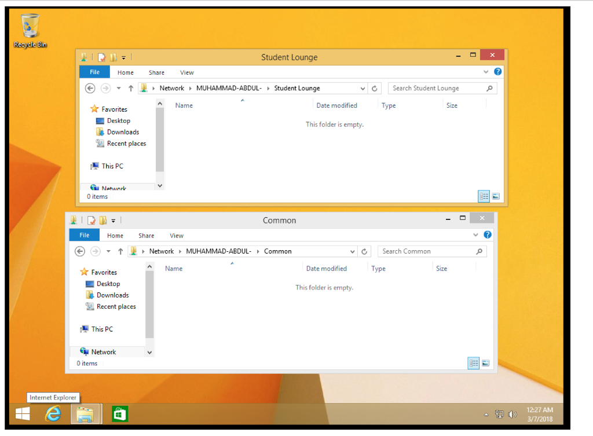
Task: Open File menu in Student Lounge window
Action: click(94, 72)
